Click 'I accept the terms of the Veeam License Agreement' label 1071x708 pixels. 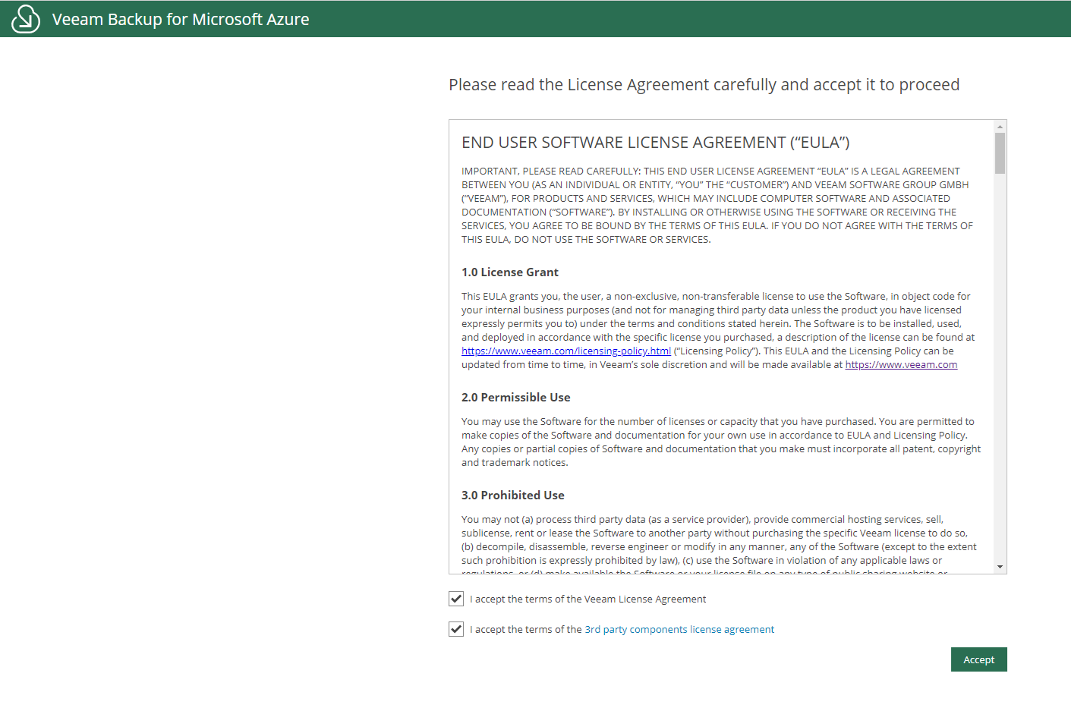(588, 599)
